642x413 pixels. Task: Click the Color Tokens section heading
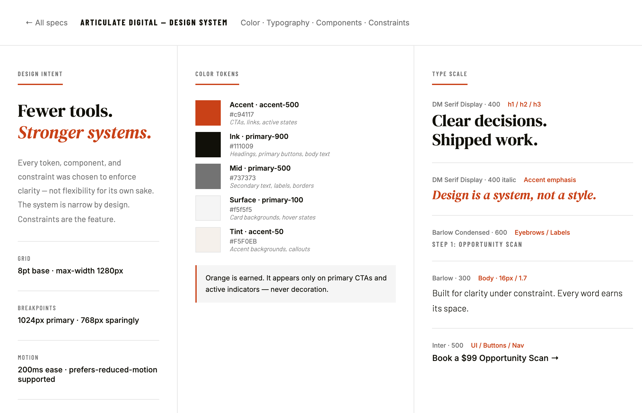coord(217,74)
